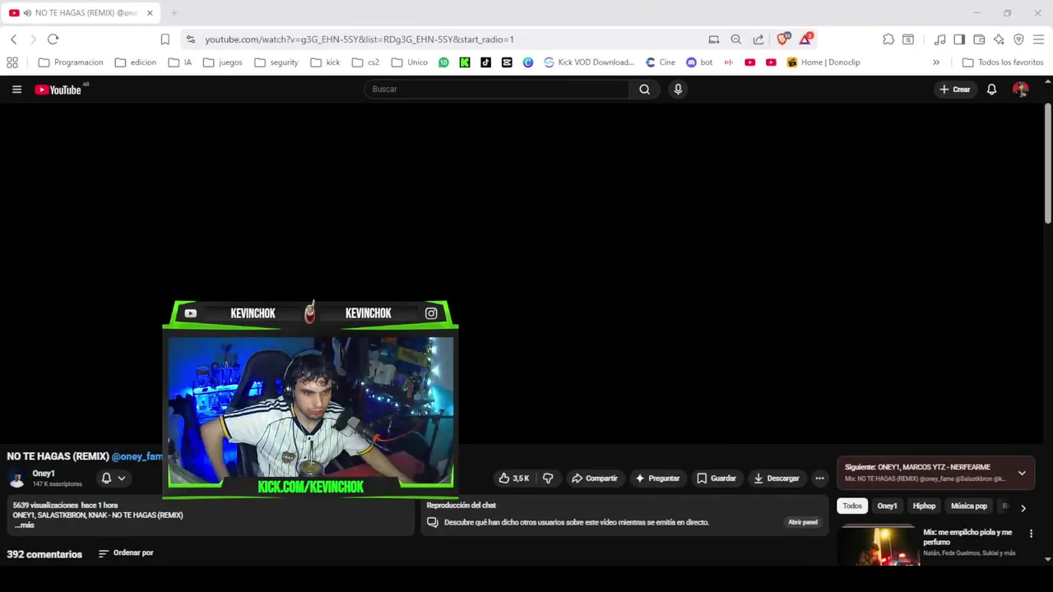Open the Home | Donoclip bookmark
Image resolution: width=1053 pixels, height=592 pixels.
click(x=823, y=62)
